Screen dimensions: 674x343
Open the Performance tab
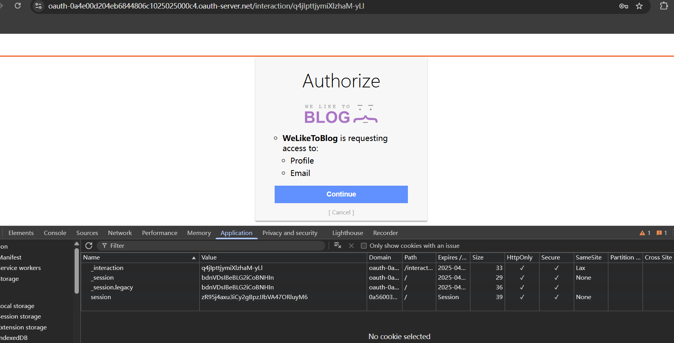[160, 233]
